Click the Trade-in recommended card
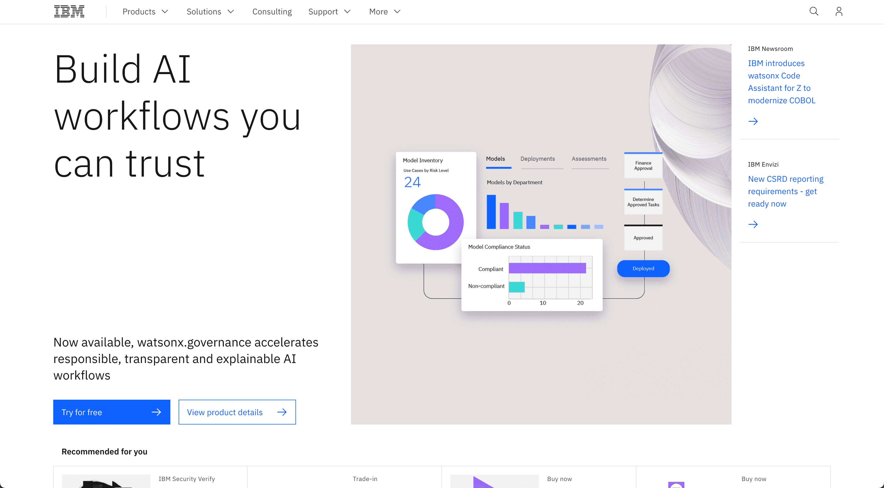Screen dimensions: 884x488 pos(364,479)
